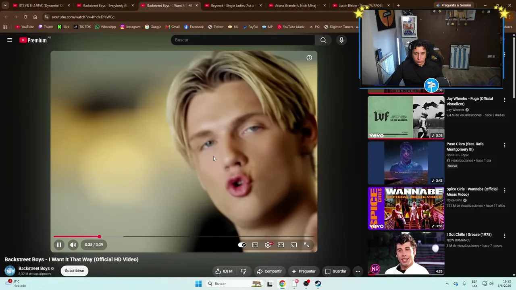
Task: Click the Pregunta a Gemini button
Action: point(453,6)
